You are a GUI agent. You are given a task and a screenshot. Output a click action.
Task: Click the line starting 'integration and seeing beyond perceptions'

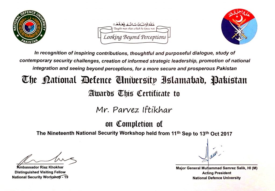pyautogui.click(x=135, y=68)
